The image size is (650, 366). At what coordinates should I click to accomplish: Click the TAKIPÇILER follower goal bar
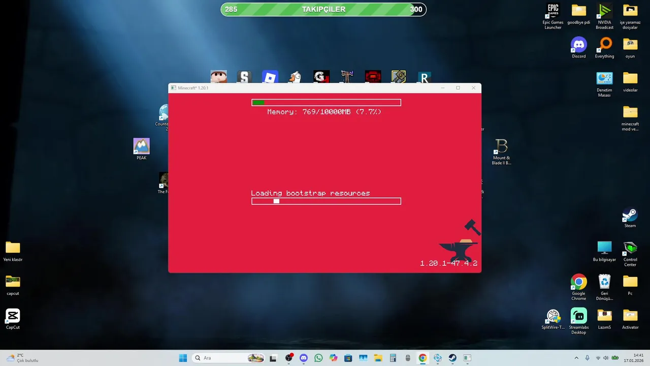coord(323,9)
